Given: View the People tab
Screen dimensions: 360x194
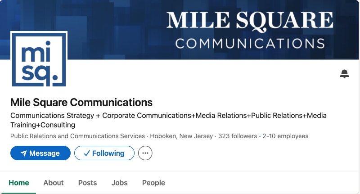Looking at the screenshot, I should coord(153,183).
